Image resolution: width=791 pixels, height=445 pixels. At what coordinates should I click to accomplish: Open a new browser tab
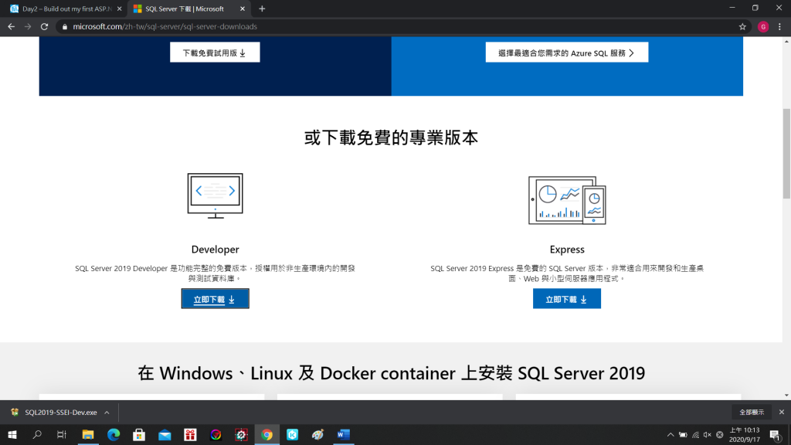pos(262,8)
